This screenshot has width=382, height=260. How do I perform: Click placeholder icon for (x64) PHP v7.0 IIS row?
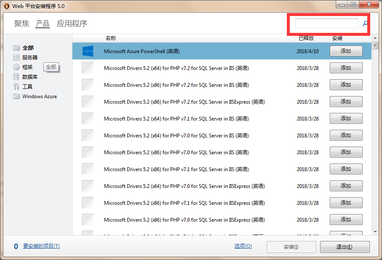pos(88,135)
